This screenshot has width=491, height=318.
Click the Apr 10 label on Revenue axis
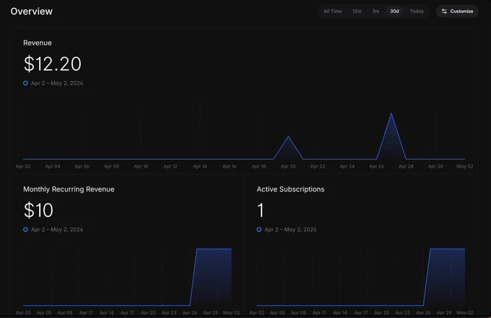pyautogui.click(x=141, y=166)
